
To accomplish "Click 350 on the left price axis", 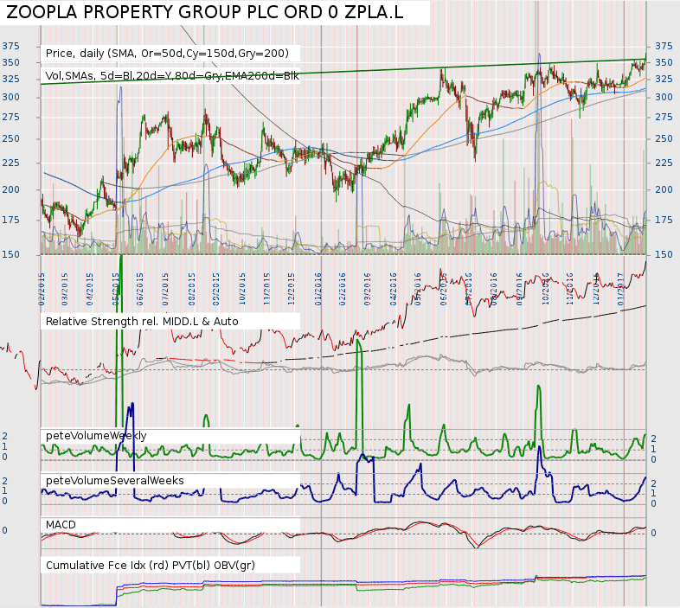I will 11,62.
